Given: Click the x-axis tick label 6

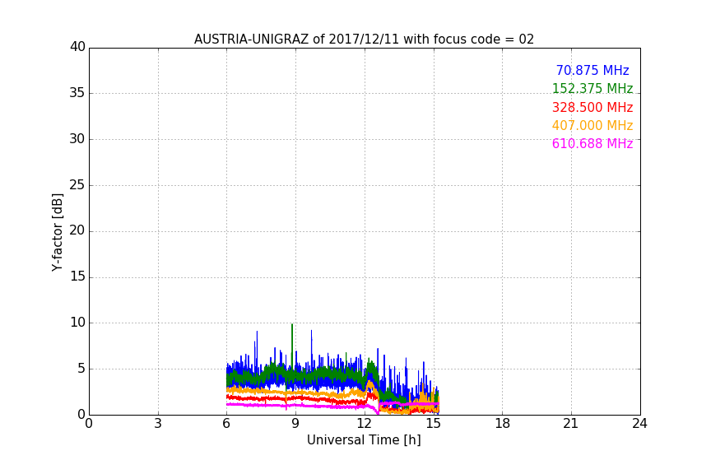Looking at the screenshot, I should click(x=227, y=424).
